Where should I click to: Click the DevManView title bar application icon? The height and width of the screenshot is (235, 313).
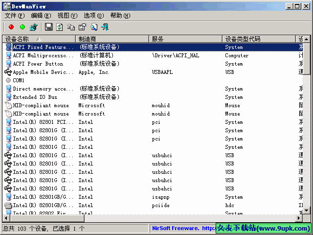(6, 6)
